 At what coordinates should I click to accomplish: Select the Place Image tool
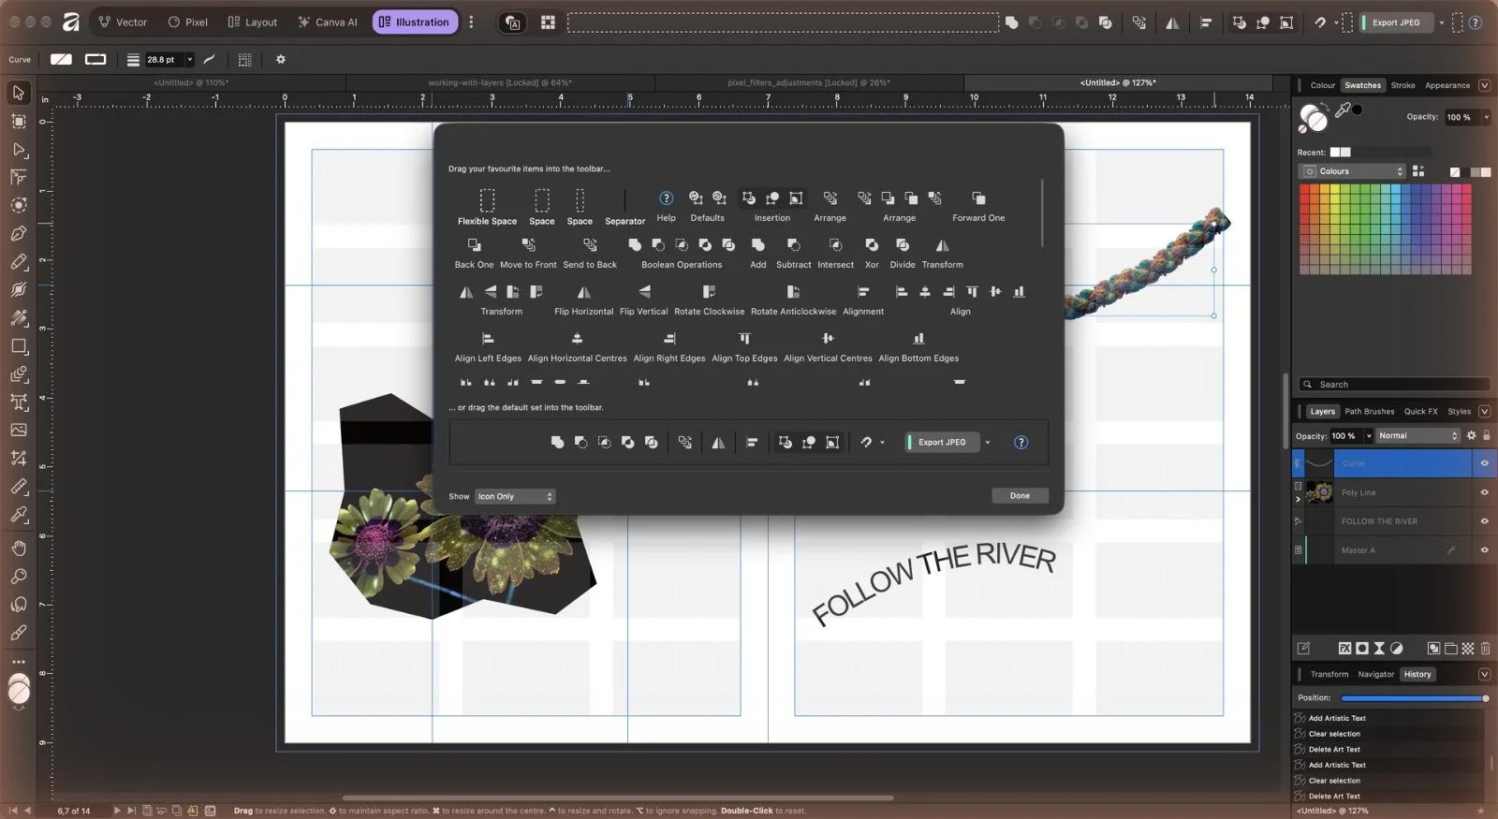18,431
